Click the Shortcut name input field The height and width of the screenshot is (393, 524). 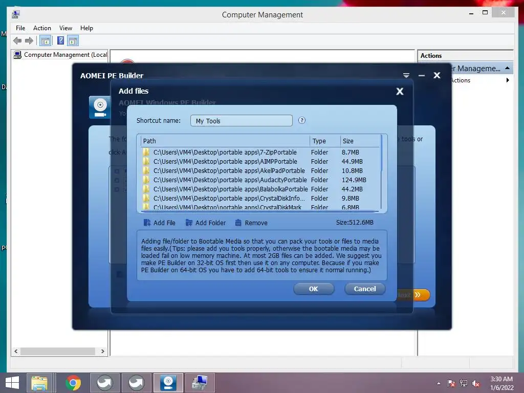[x=242, y=121]
